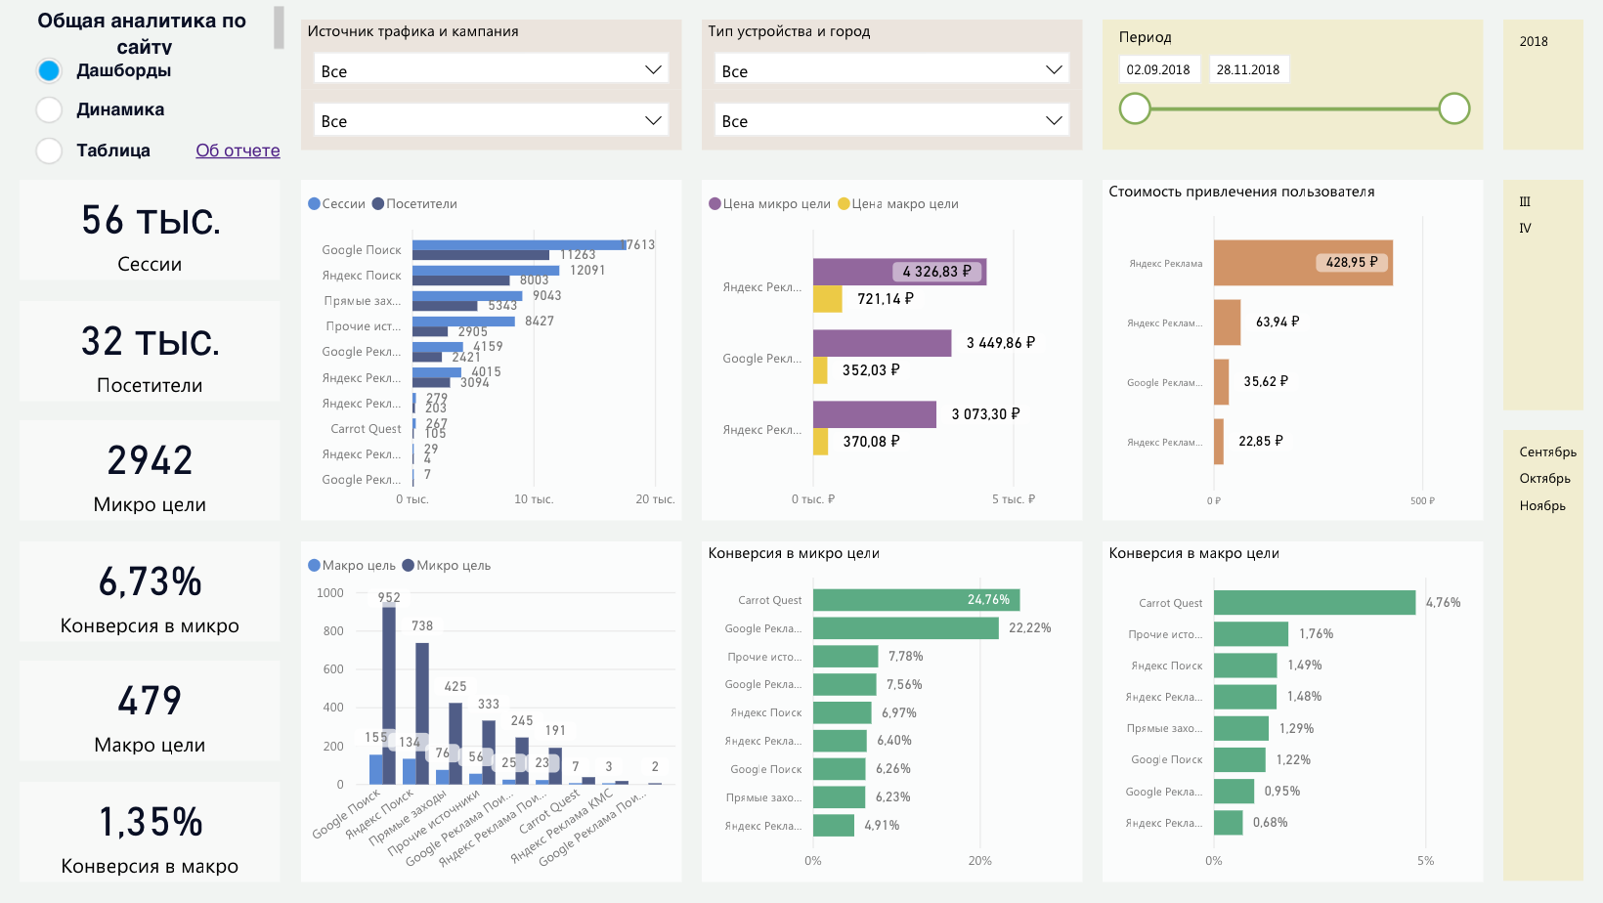Screen dimensions: 1603x903
Task: Click the 1,35% Конверсия в макро card
Action: point(150,832)
